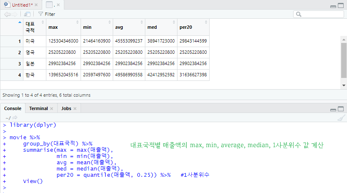Sort the med column
Viewport: 347px width, 193px height.
point(174,22)
